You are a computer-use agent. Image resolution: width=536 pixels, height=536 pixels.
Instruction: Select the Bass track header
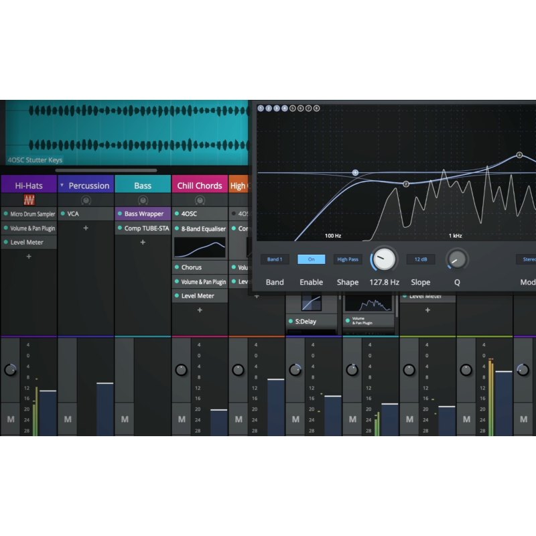pyautogui.click(x=143, y=184)
